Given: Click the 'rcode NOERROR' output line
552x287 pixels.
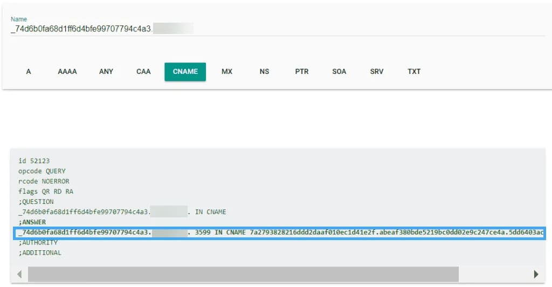Looking at the screenshot, I should point(44,181).
